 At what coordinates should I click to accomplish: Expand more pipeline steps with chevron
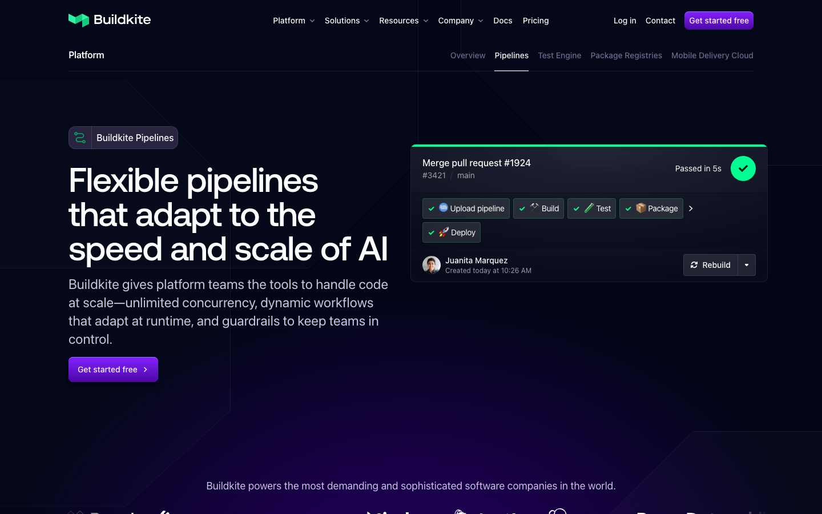coord(691,208)
